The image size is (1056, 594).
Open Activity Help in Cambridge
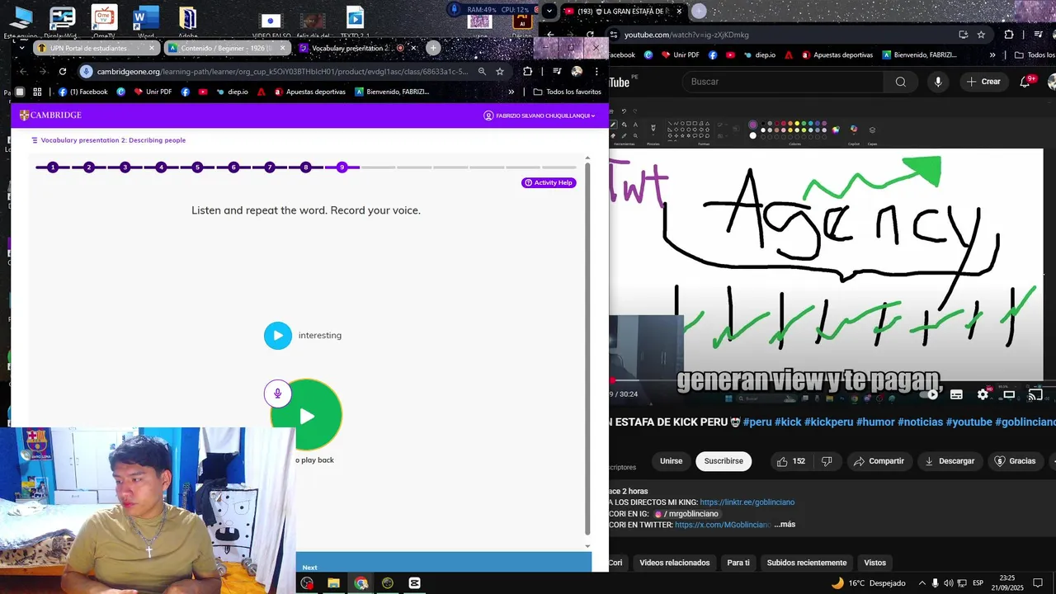click(549, 182)
